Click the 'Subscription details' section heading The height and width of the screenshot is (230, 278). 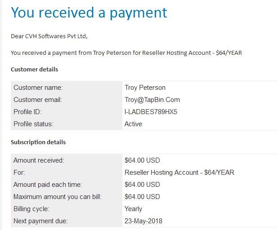pos(38,142)
